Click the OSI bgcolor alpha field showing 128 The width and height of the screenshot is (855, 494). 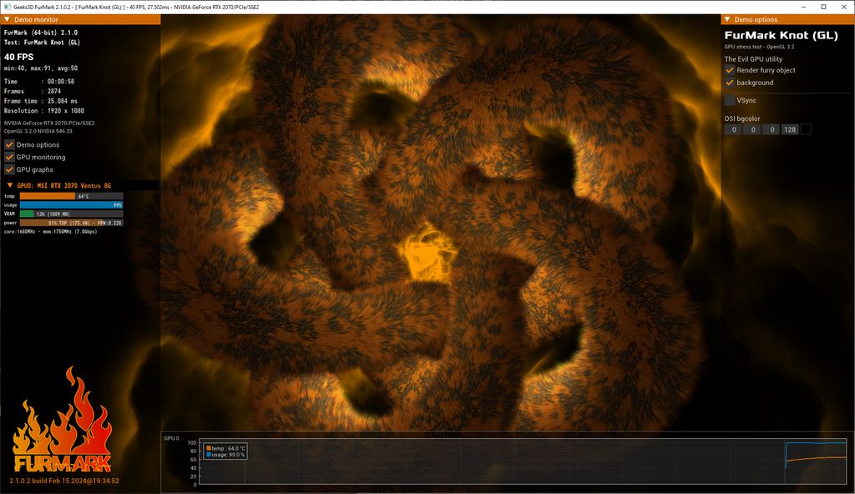click(x=789, y=129)
